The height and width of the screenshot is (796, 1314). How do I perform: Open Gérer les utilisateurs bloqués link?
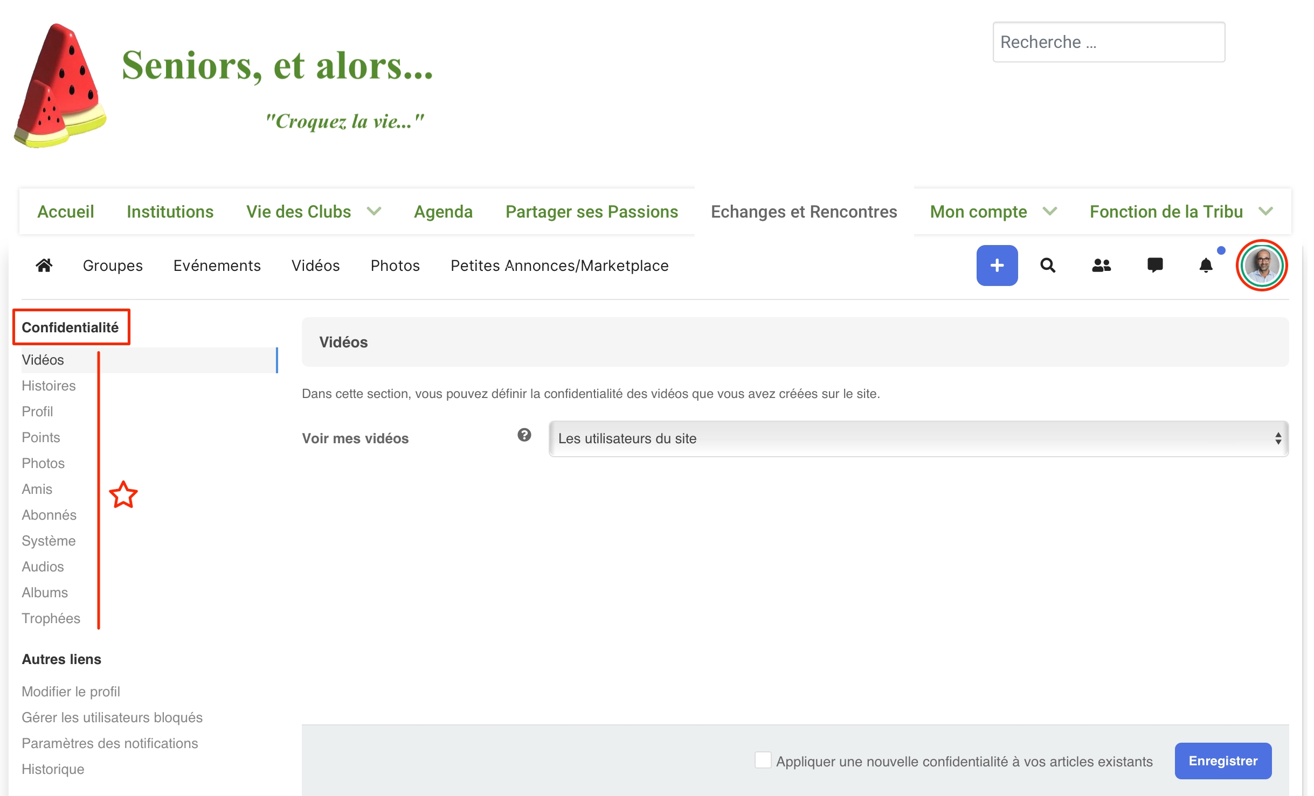point(112,717)
